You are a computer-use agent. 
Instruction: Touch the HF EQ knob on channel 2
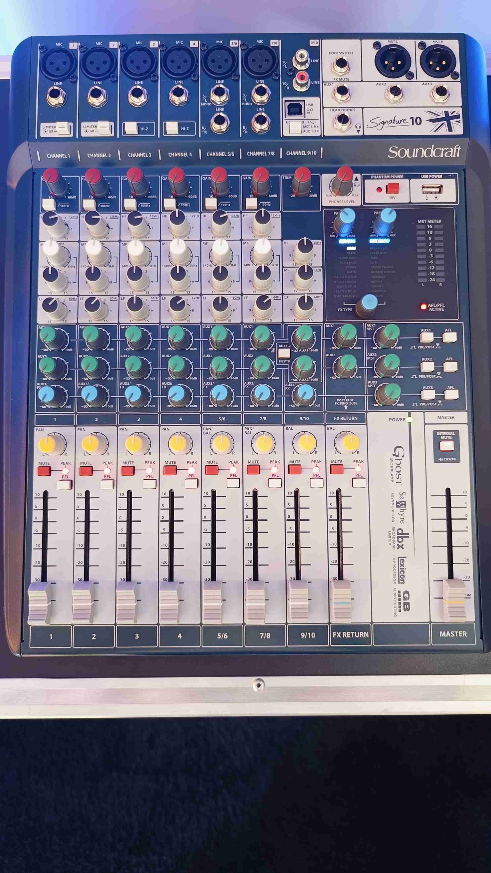click(96, 223)
